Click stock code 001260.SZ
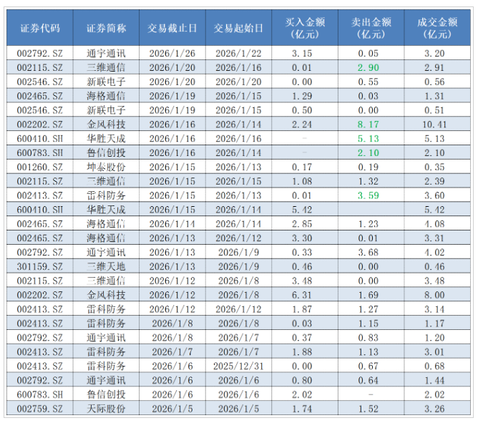Image resolution: width=478 pixels, height=423 pixels. [40, 166]
